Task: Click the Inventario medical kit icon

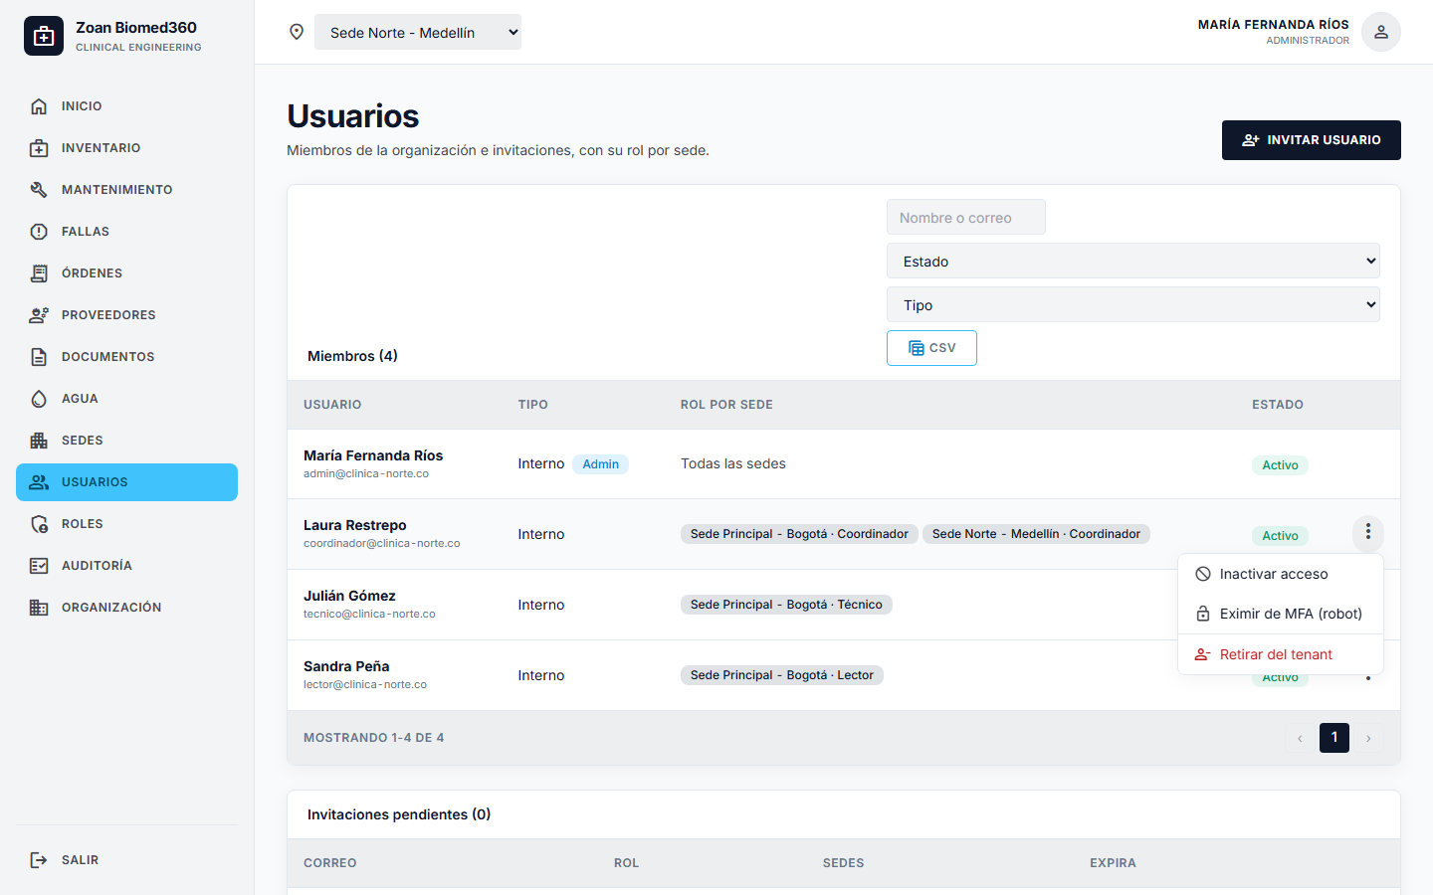Action: [39, 148]
